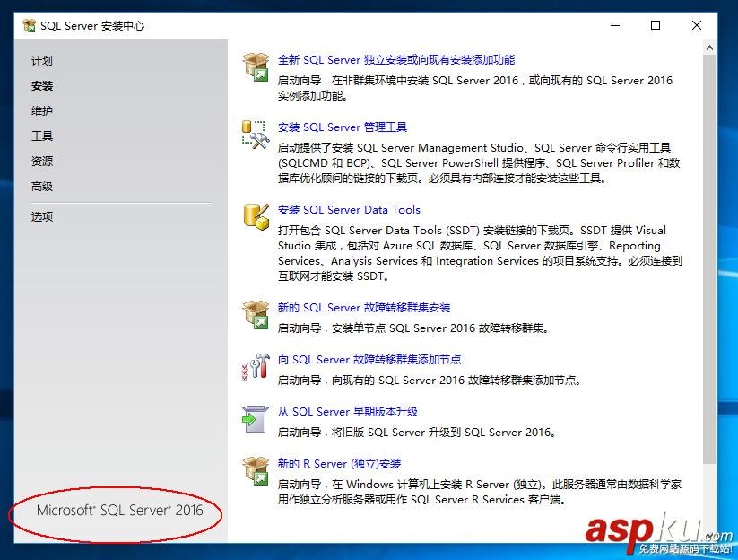Viewport: 738px width, 560px height.
Task: Click the new standalone SQL Server installation icon
Action: (256, 67)
